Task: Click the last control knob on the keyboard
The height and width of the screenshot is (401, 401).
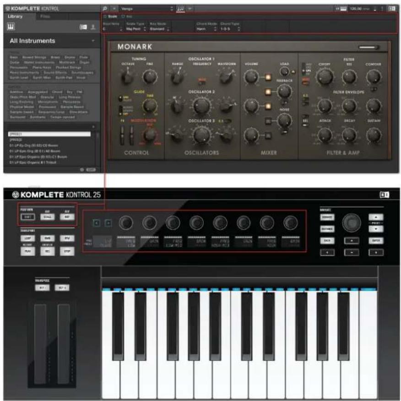Action: (x=291, y=222)
